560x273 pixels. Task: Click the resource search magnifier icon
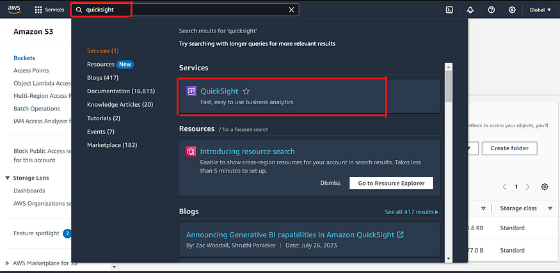191,152
